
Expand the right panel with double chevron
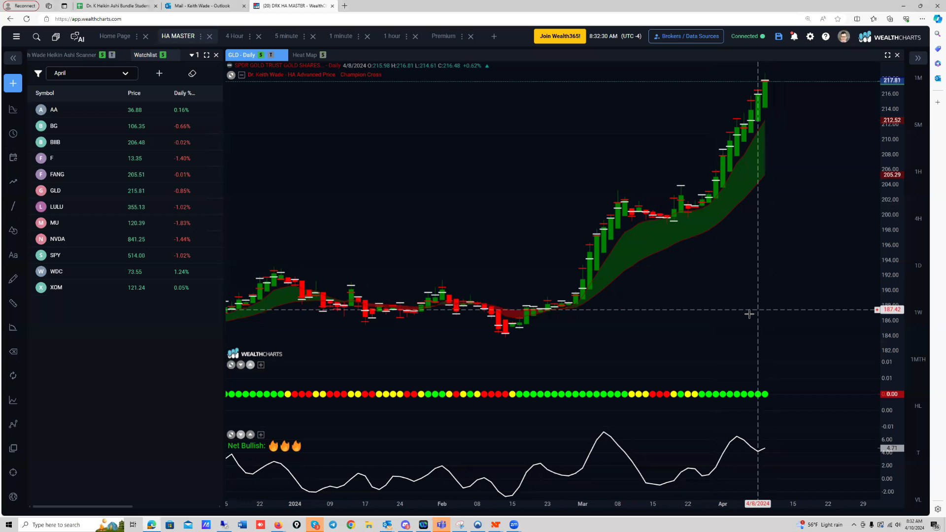coord(918,58)
